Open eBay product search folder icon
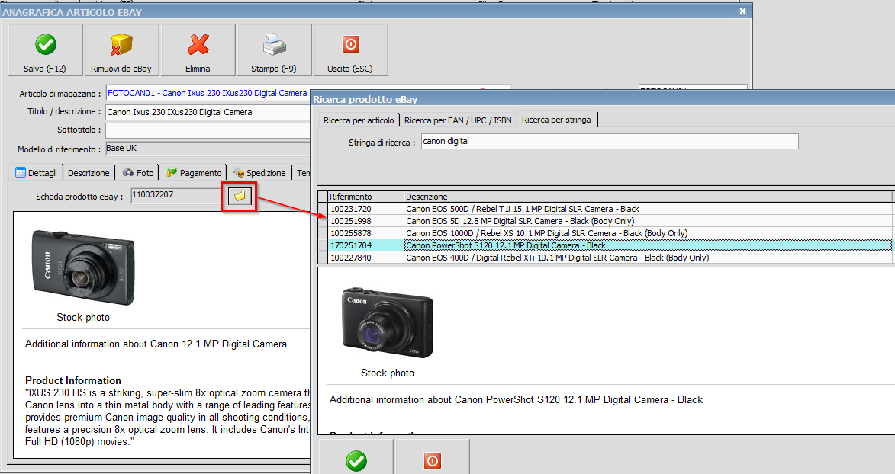This screenshot has height=474, width=895. (x=240, y=196)
